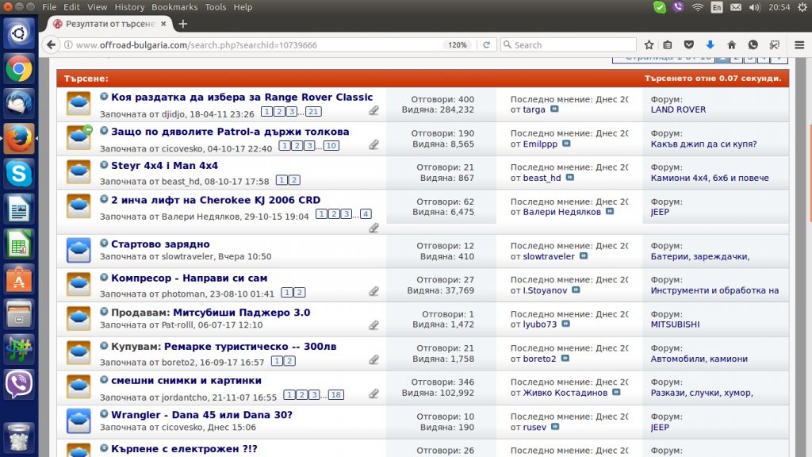Open the History menu
The height and width of the screenshot is (457, 812).
tap(129, 7)
